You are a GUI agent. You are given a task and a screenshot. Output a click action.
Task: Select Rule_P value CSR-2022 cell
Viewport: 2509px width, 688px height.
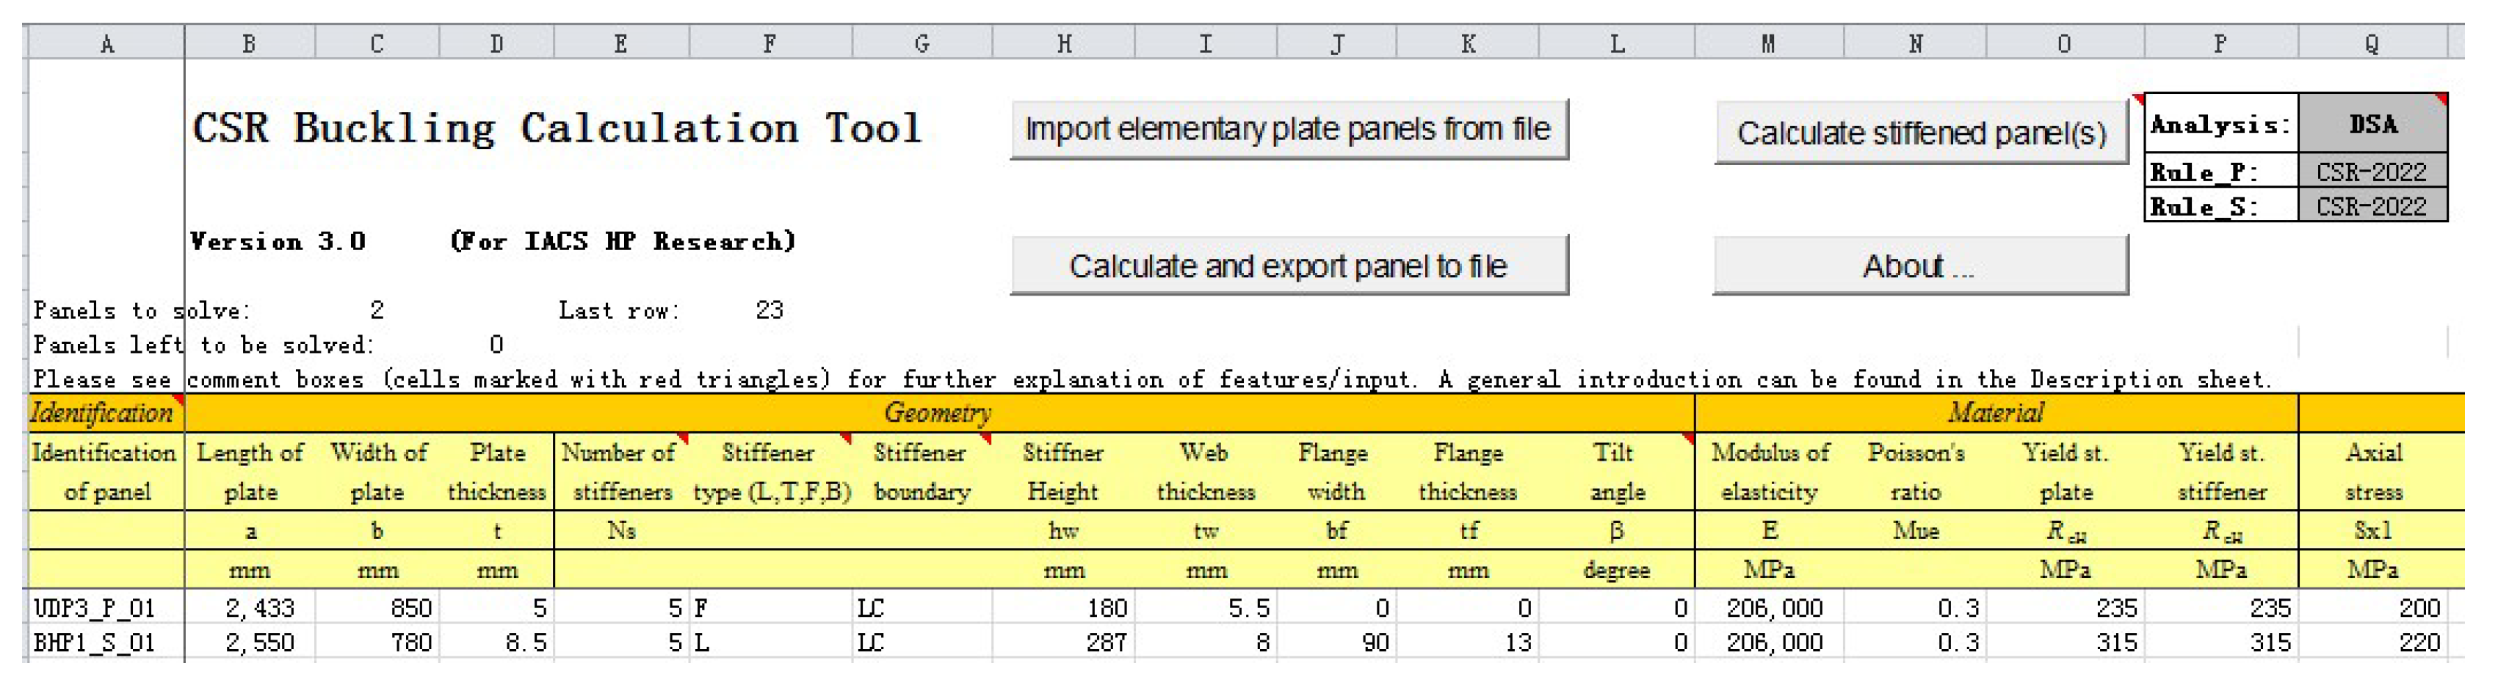pos(2372,172)
